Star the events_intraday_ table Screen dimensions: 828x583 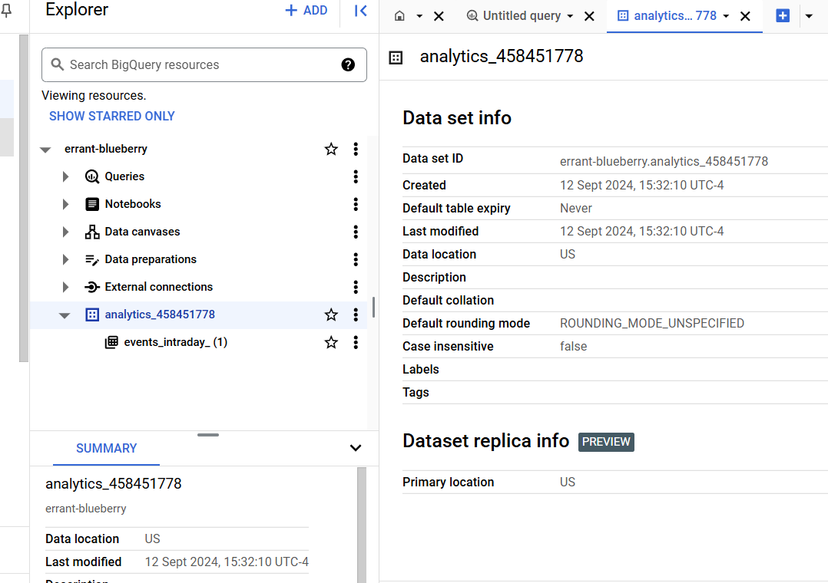(331, 342)
